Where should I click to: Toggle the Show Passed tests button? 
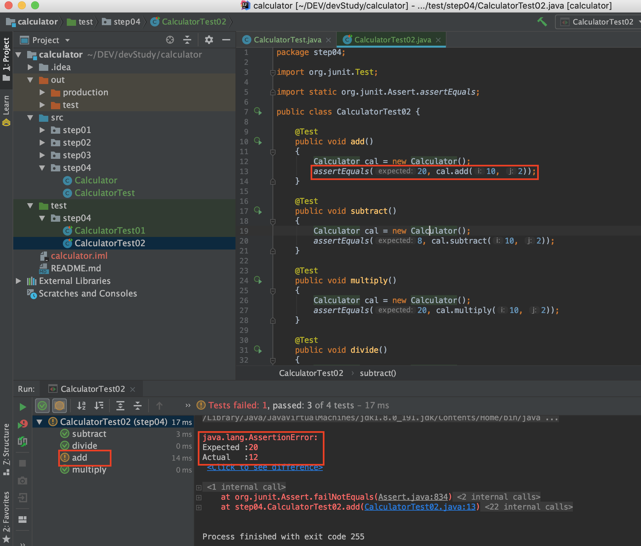coord(42,405)
